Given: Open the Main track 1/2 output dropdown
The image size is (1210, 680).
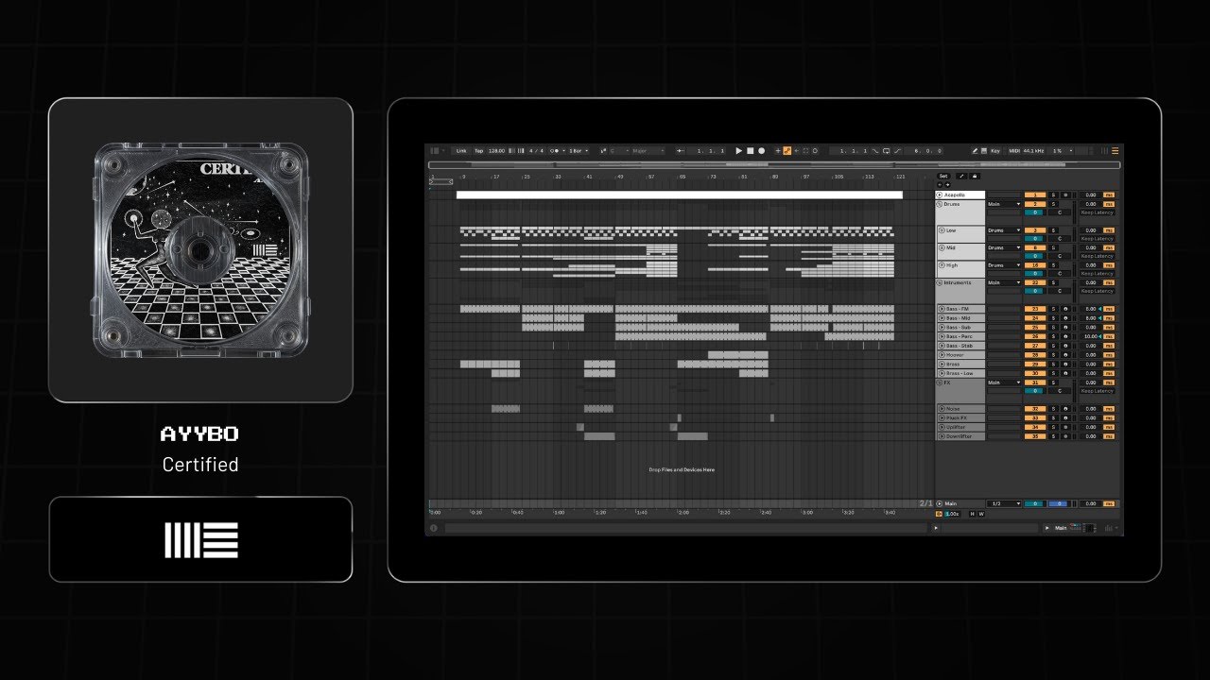Looking at the screenshot, I should (1004, 503).
